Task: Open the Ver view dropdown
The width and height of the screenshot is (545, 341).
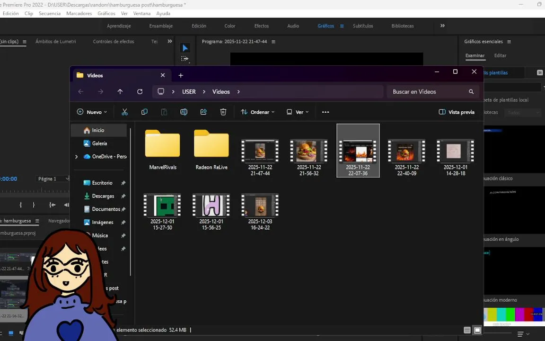Action: tap(298, 112)
